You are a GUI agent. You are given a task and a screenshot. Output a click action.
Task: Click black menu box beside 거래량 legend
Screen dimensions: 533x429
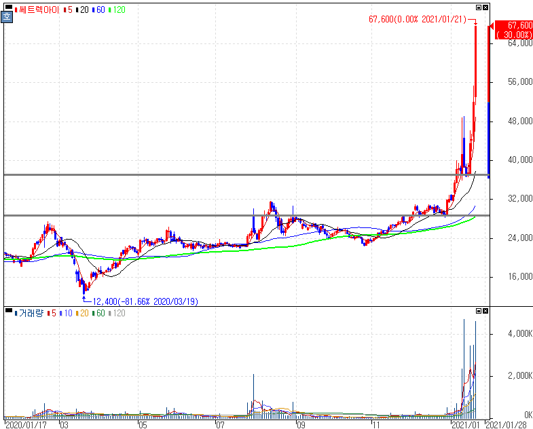[x=9, y=310]
